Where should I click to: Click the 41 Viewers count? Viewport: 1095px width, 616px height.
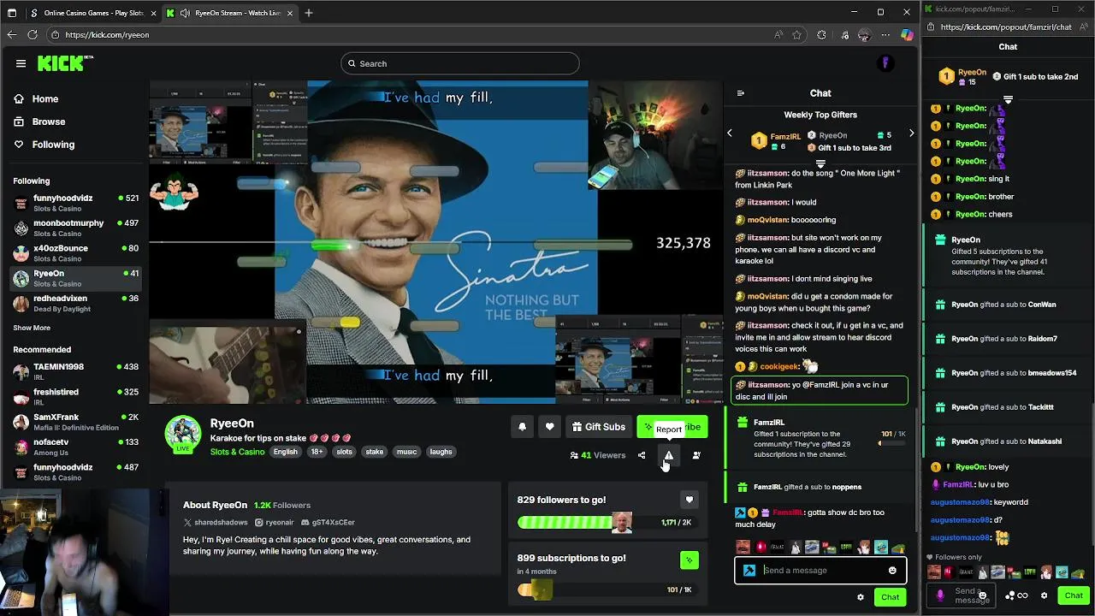(x=597, y=455)
